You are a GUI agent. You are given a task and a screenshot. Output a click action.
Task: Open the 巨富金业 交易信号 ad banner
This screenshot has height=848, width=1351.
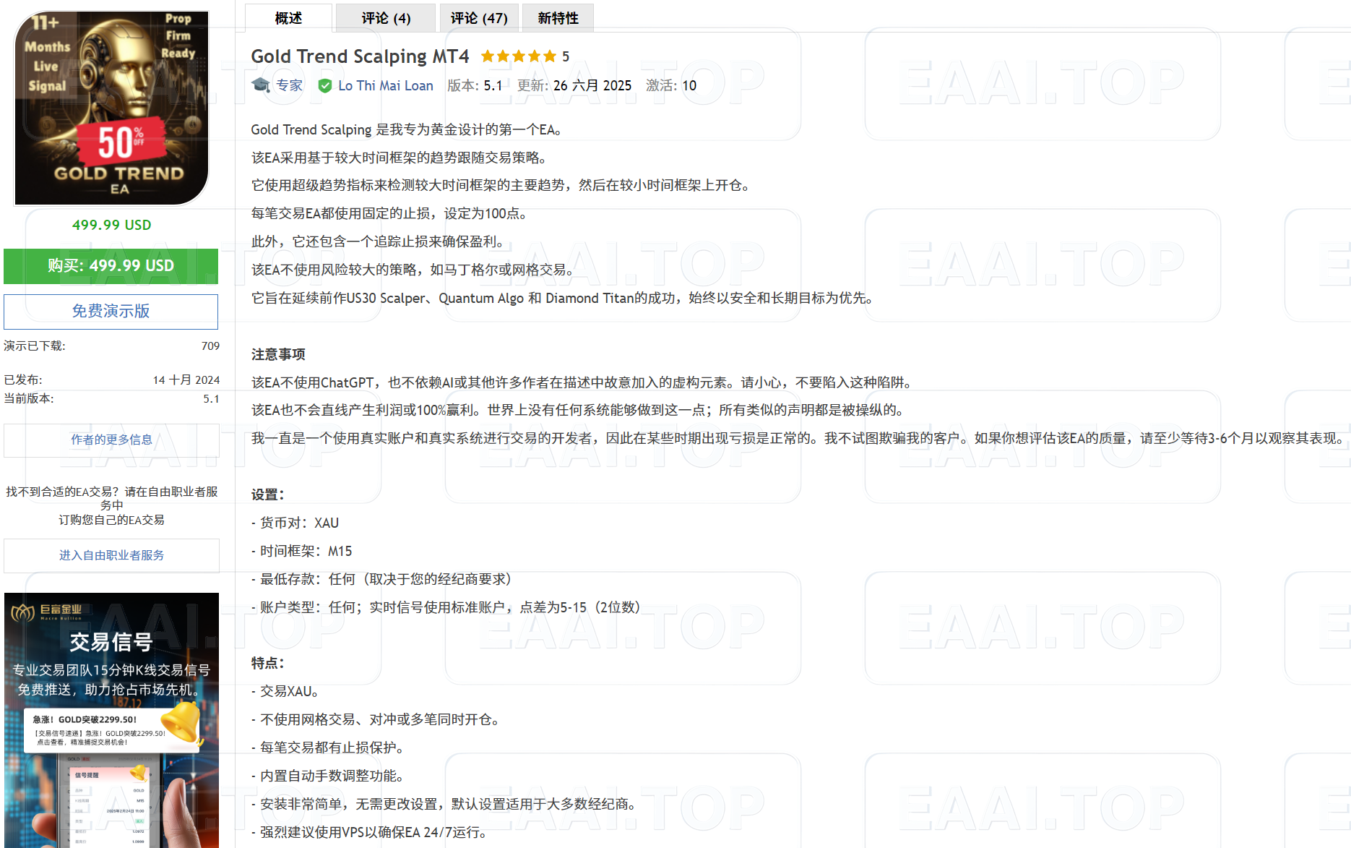tap(111, 720)
